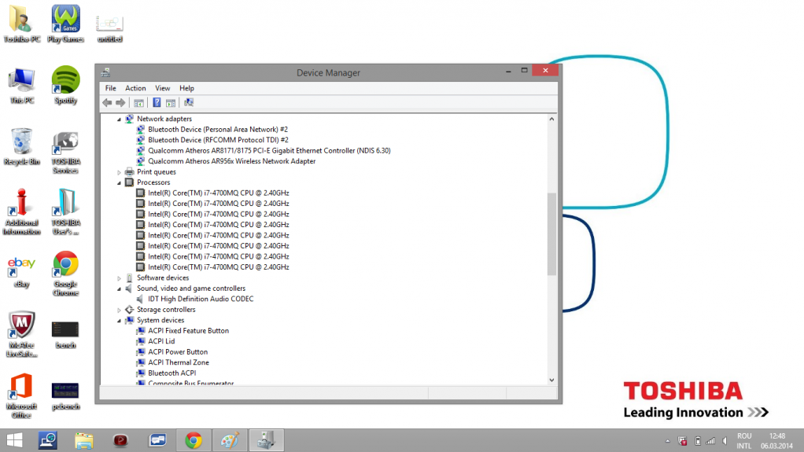Image resolution: width=804 pixels, height=452 pixels.
Task: Select the Bluetooth ACPI device
Action: point(171,373)
